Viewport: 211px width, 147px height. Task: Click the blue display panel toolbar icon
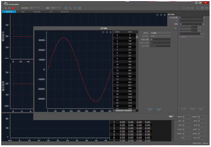79,8
